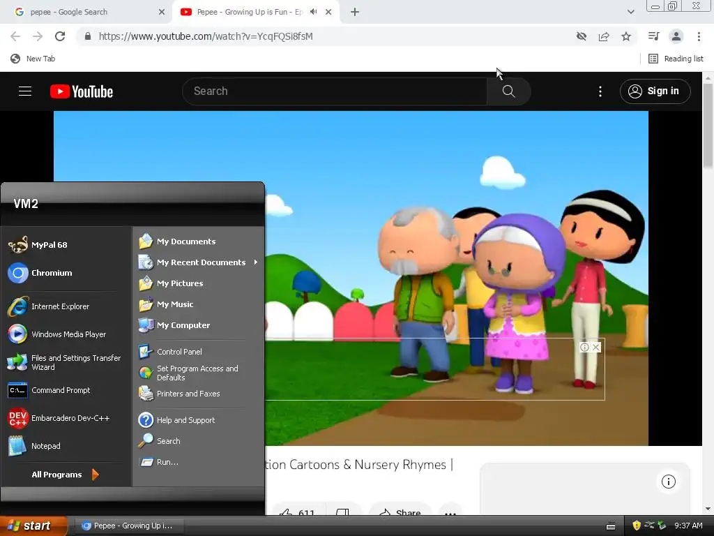The height and width of the screenshot is (536, 714).
Task: Open the Run dialog
Action: click(x=159, y=462)
